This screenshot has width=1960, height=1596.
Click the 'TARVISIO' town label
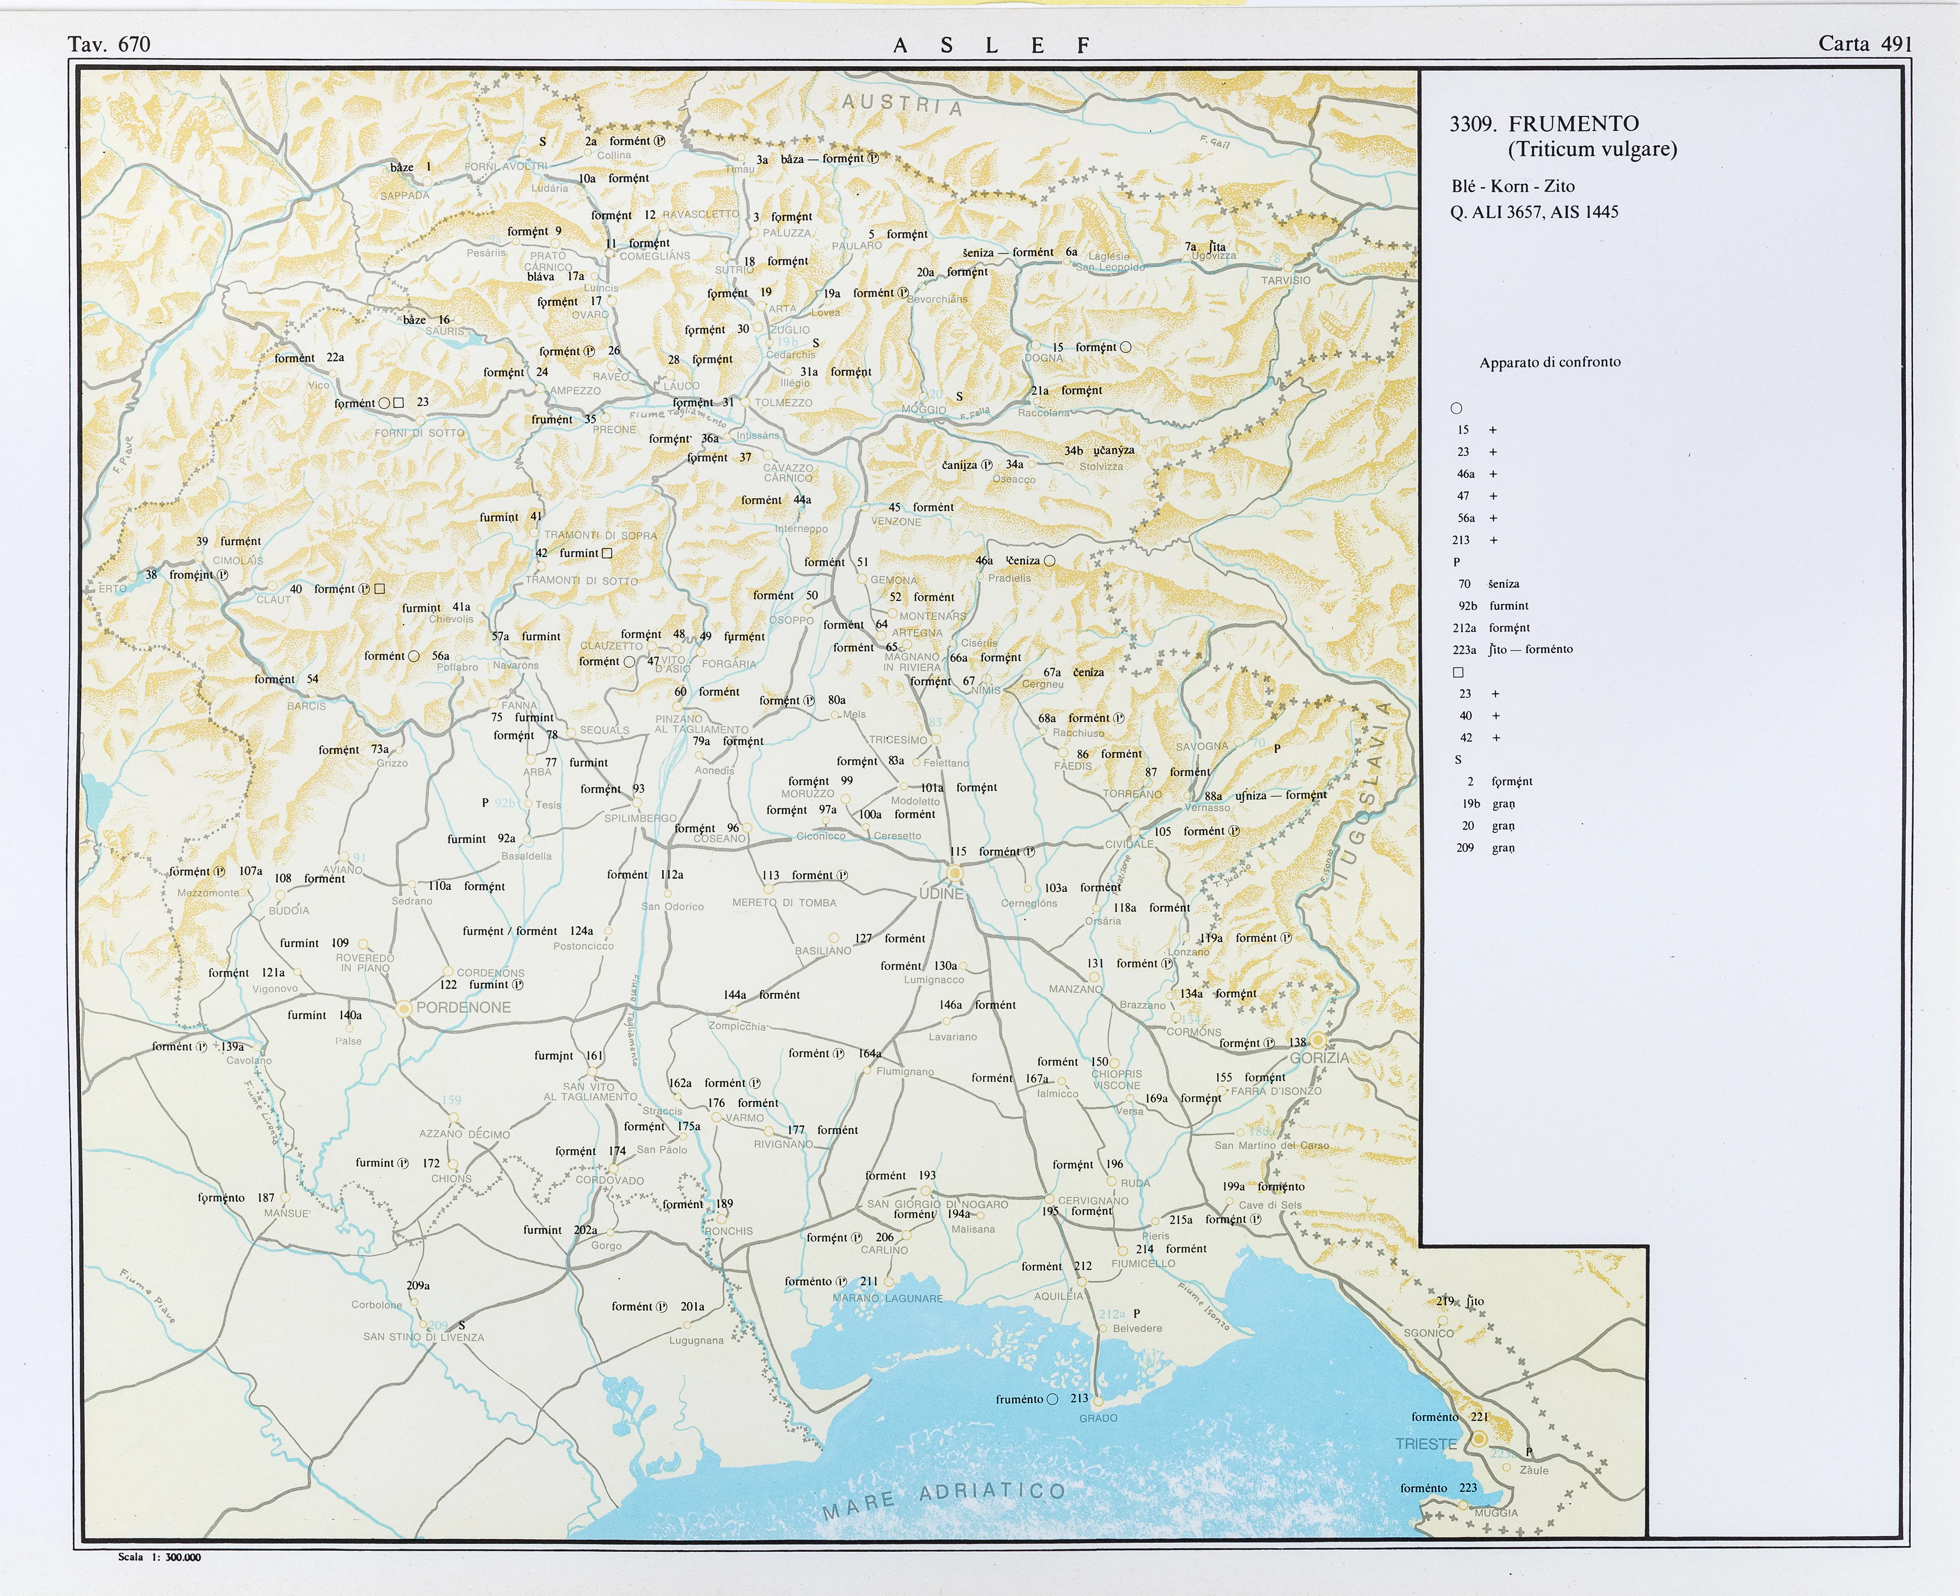tap(1286, 280)
